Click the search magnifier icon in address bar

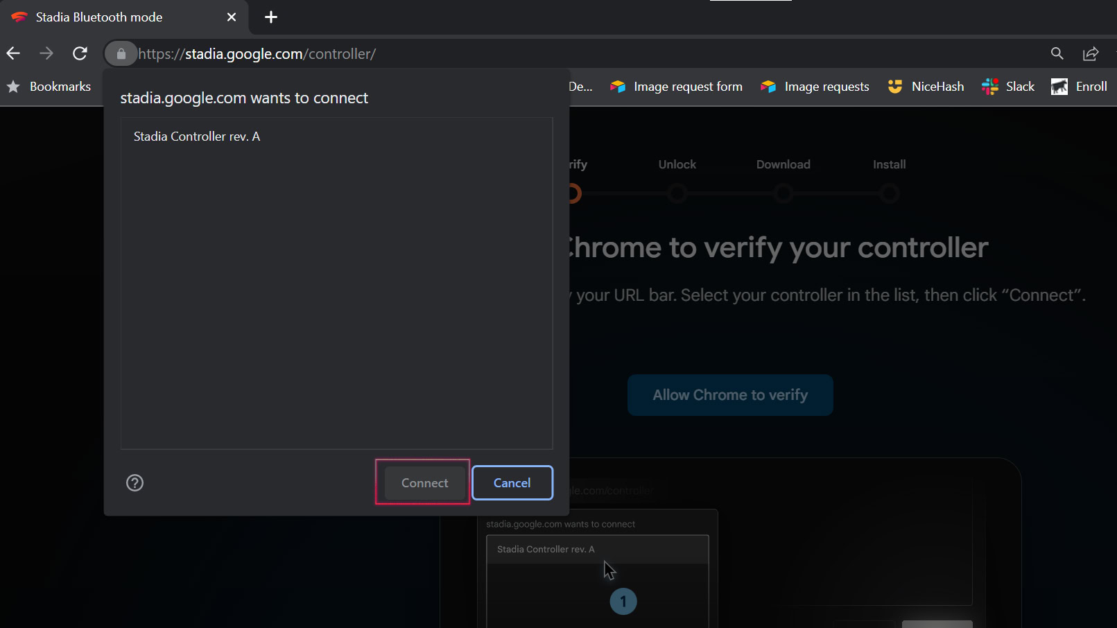(x=1057, y=53)
